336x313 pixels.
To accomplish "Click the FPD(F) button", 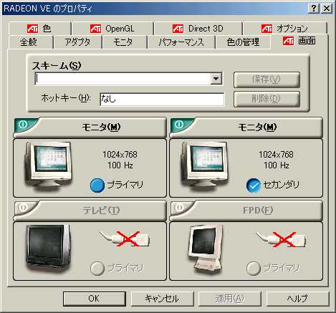I will [x=246, y=211].
